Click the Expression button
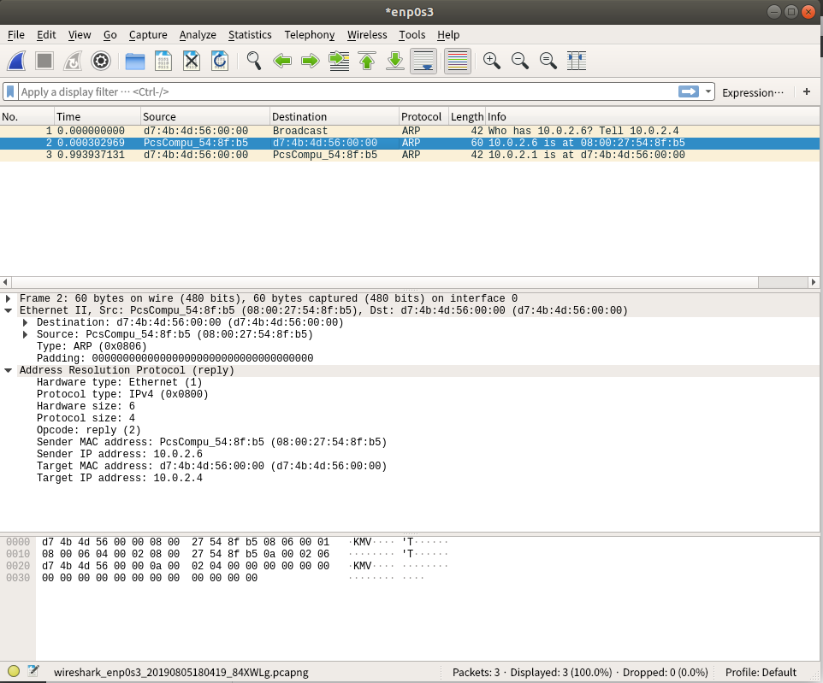823x683 pixels. coord(753,91)
